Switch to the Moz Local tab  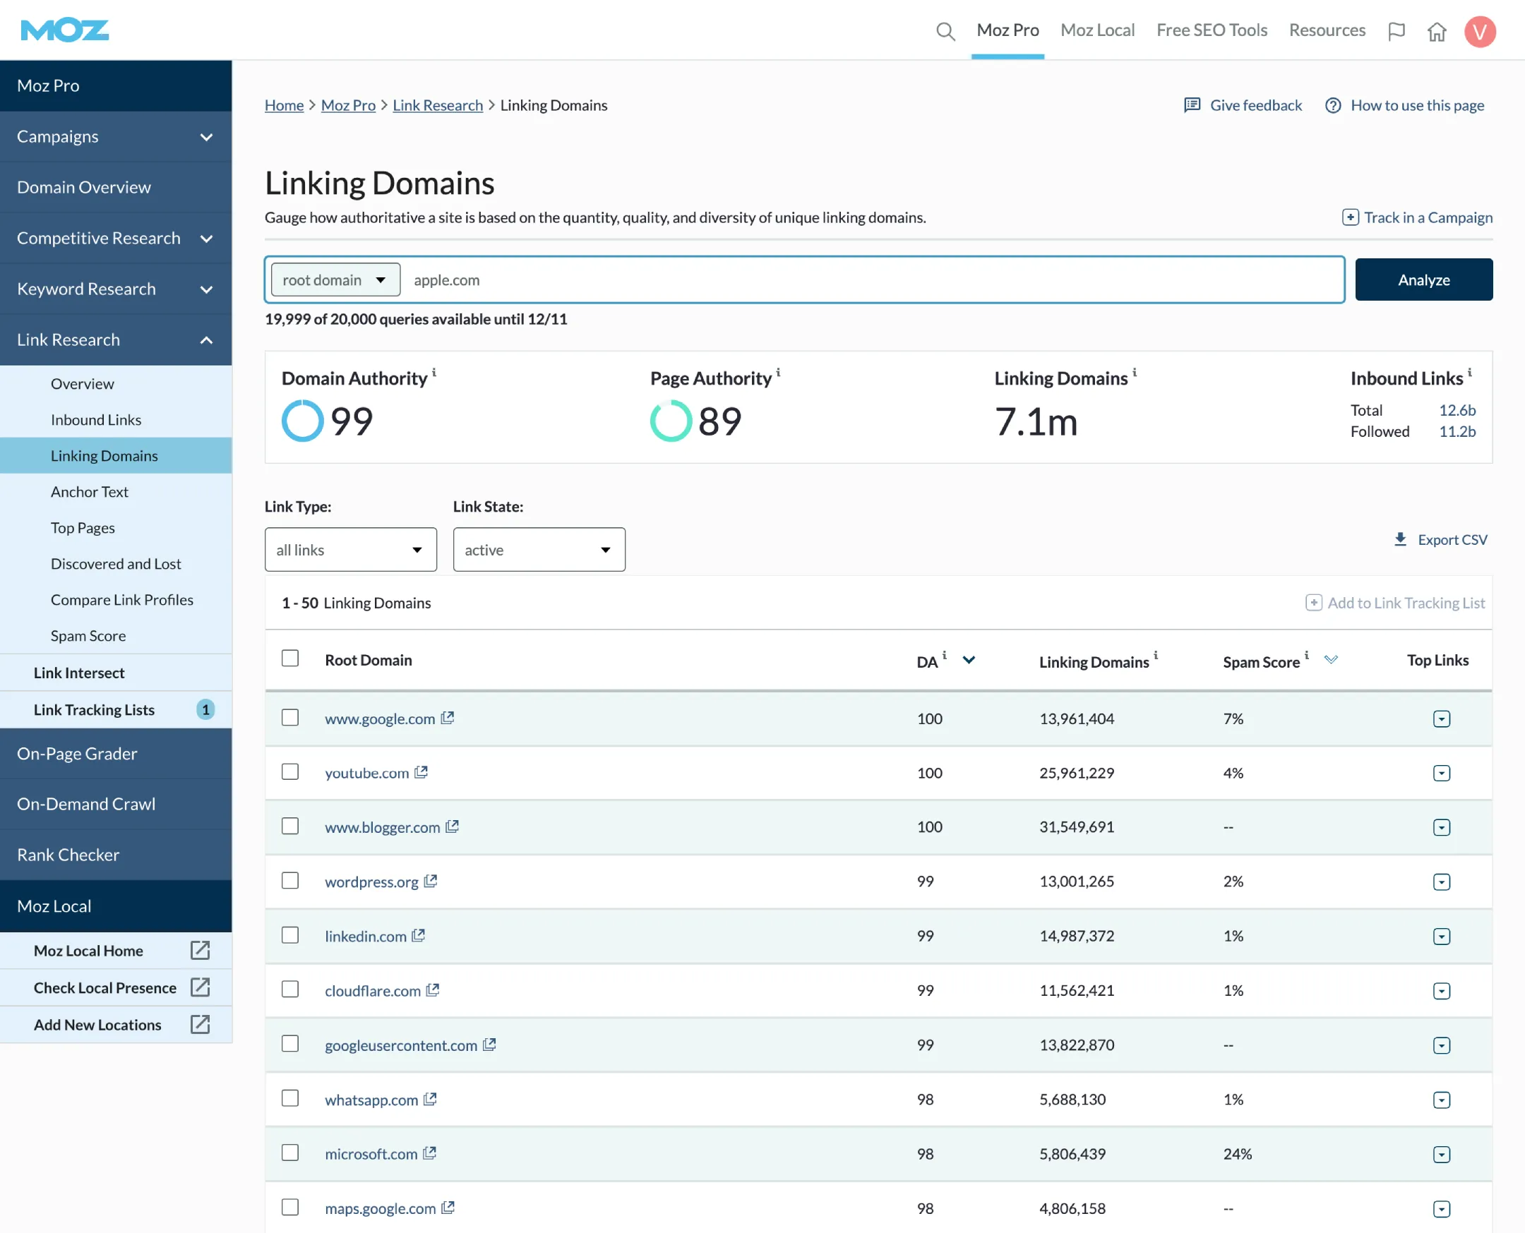click(1097, 30)
